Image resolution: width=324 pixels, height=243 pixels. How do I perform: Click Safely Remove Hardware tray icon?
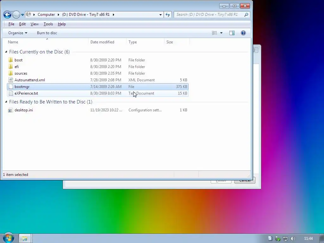tap(278, 239)
